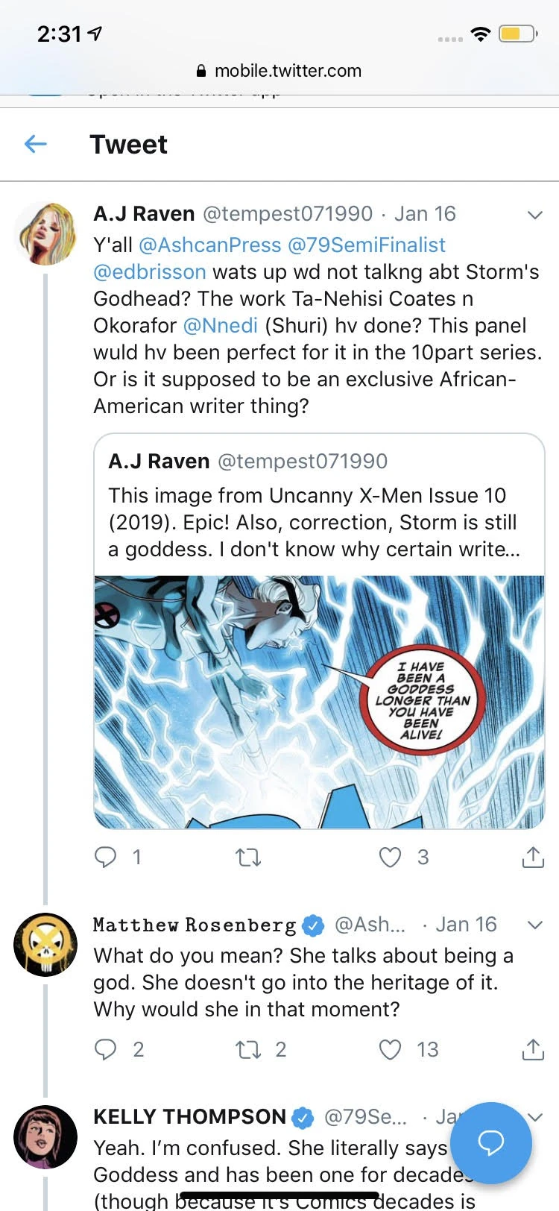
Task: Share A.J Raven's tweet
Action: tap(533, 857)
